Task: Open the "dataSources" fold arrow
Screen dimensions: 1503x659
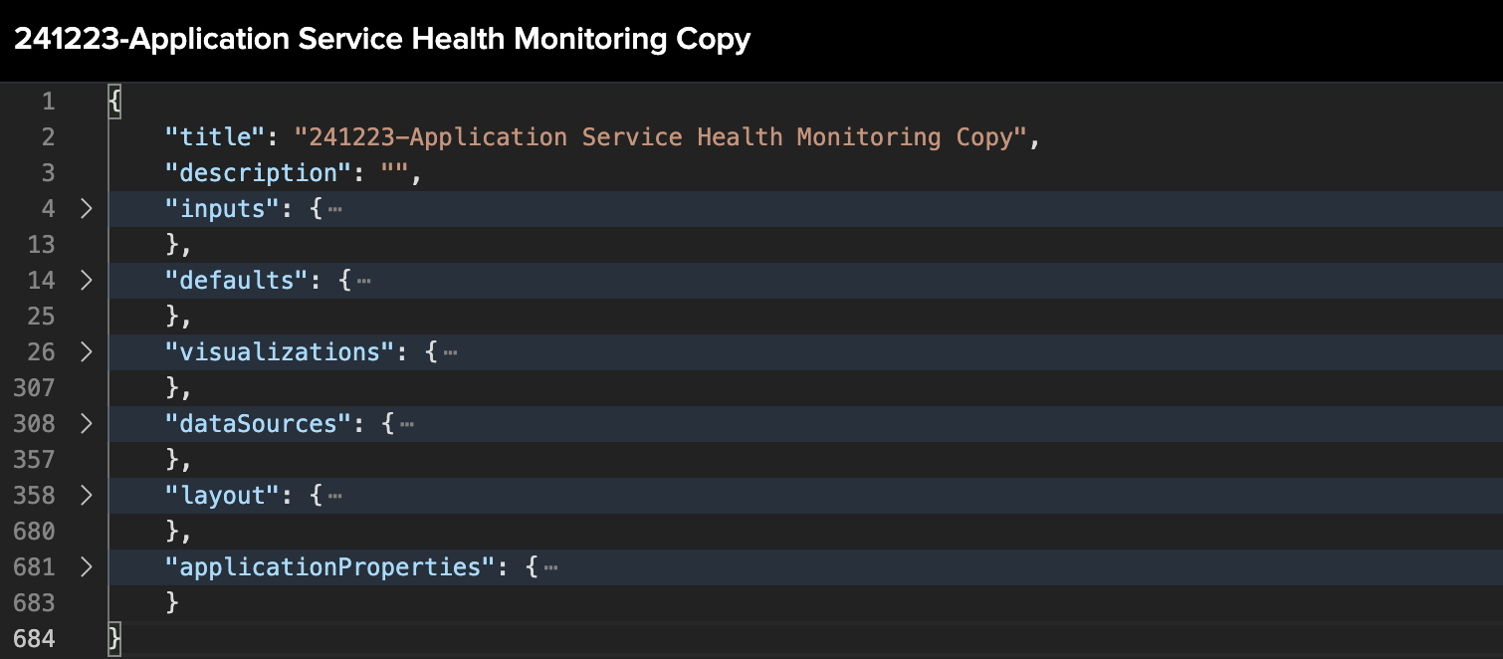Action: click(86, 424)
